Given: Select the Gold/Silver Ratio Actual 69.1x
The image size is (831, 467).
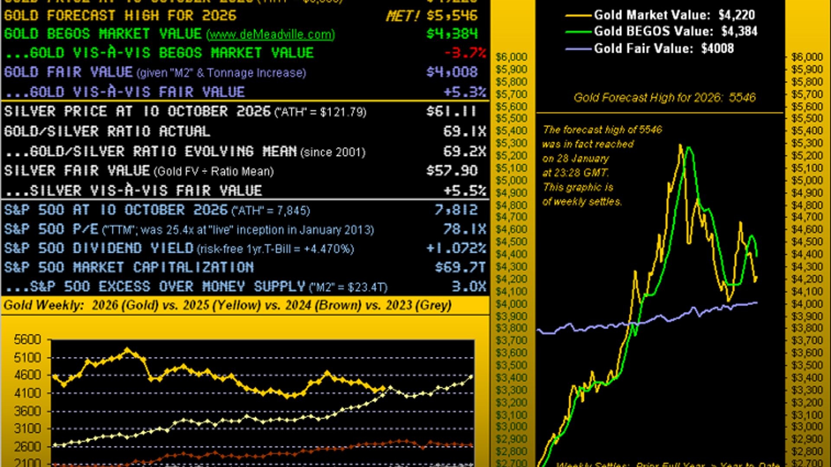Looking at the screenshot, I should click(x=465, y=131).
